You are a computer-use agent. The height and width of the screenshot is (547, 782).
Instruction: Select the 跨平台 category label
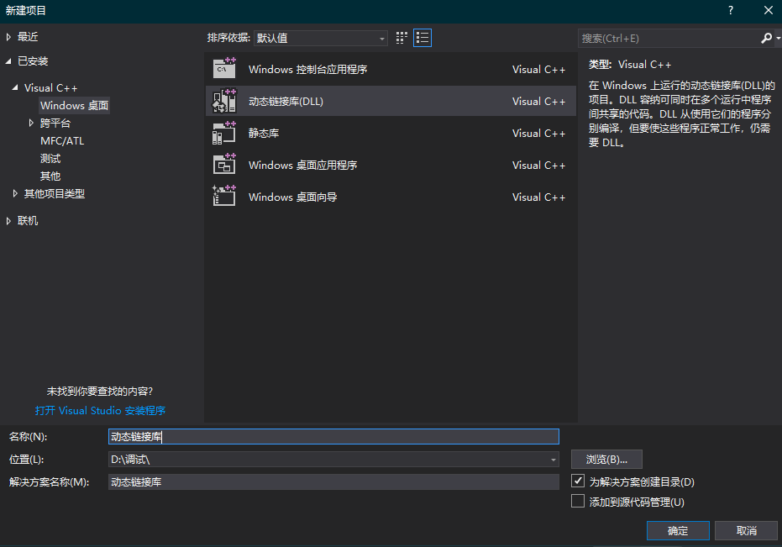click(55, 124)
